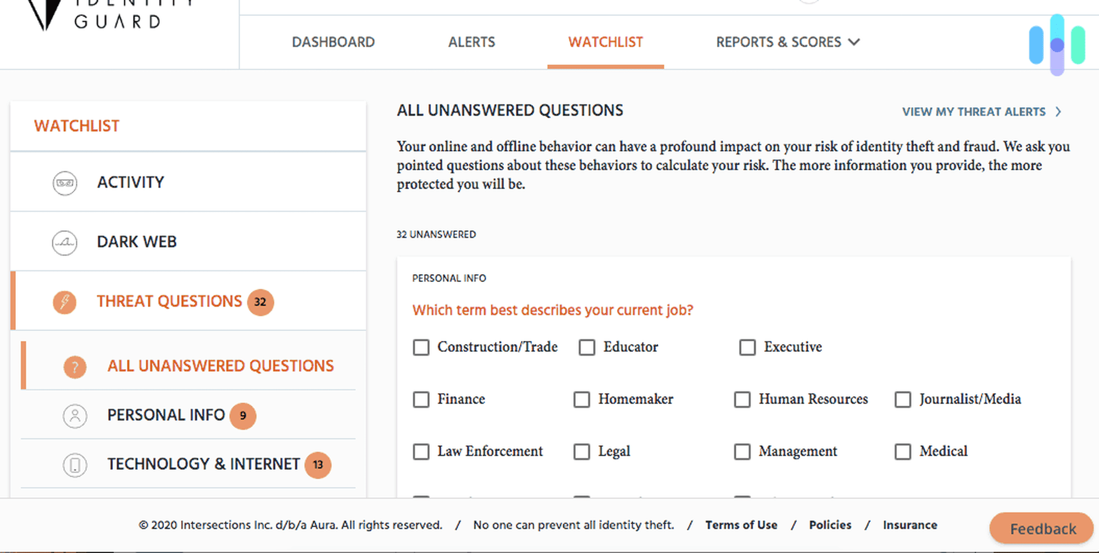Click the Technology & Internet phone icon
Image resolution: width=1099 pixels, height=553 pixels.
[x=75, y=464]
